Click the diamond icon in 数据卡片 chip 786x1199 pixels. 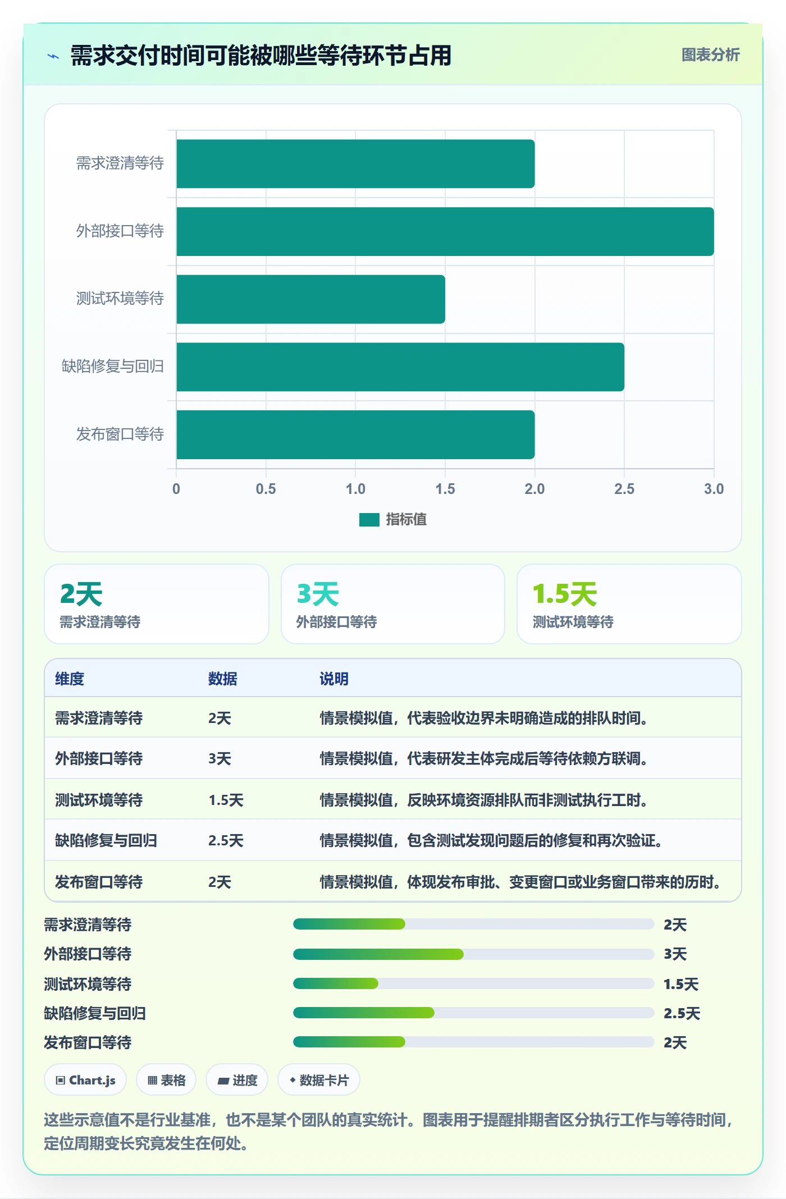(293, 1080)
